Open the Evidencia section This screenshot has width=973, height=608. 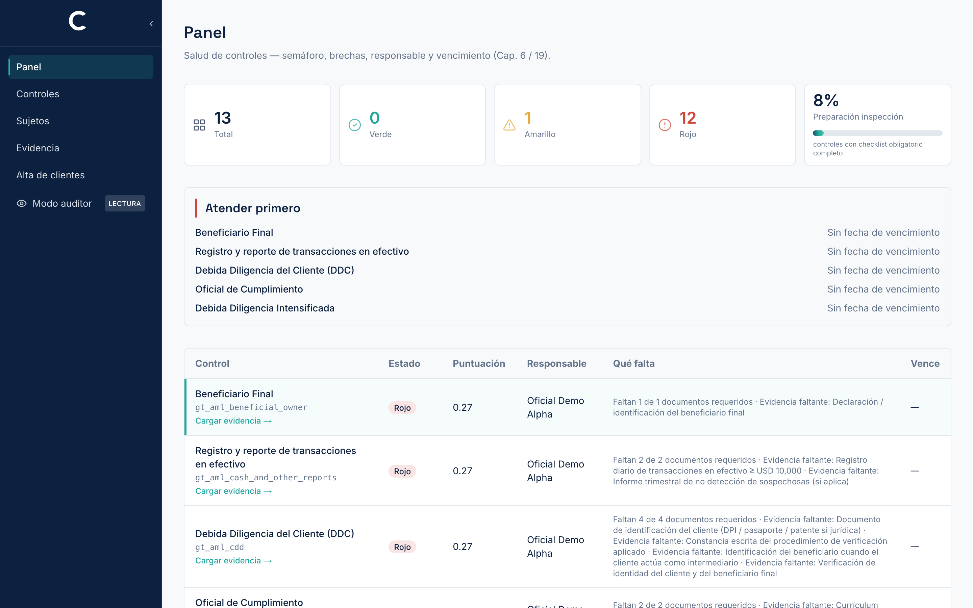[x=80, y=148]
